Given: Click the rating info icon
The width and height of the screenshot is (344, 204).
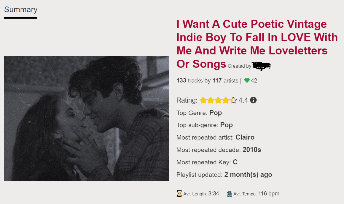Looking at the screenshot, I should (x=253, y=100).
